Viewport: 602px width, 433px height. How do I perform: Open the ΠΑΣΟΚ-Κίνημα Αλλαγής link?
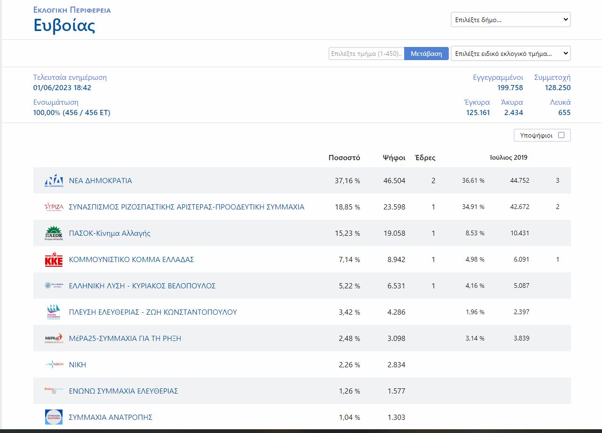pos(110,233)
